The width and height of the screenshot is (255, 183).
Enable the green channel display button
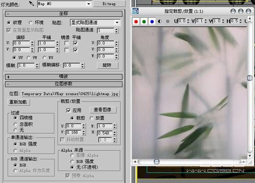[144, 22]
